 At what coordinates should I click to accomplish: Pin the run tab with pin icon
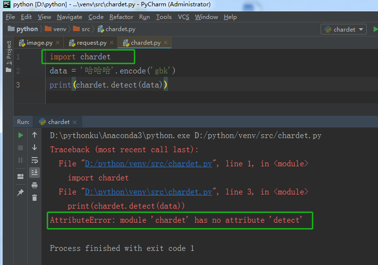click(x=20, y=192)
